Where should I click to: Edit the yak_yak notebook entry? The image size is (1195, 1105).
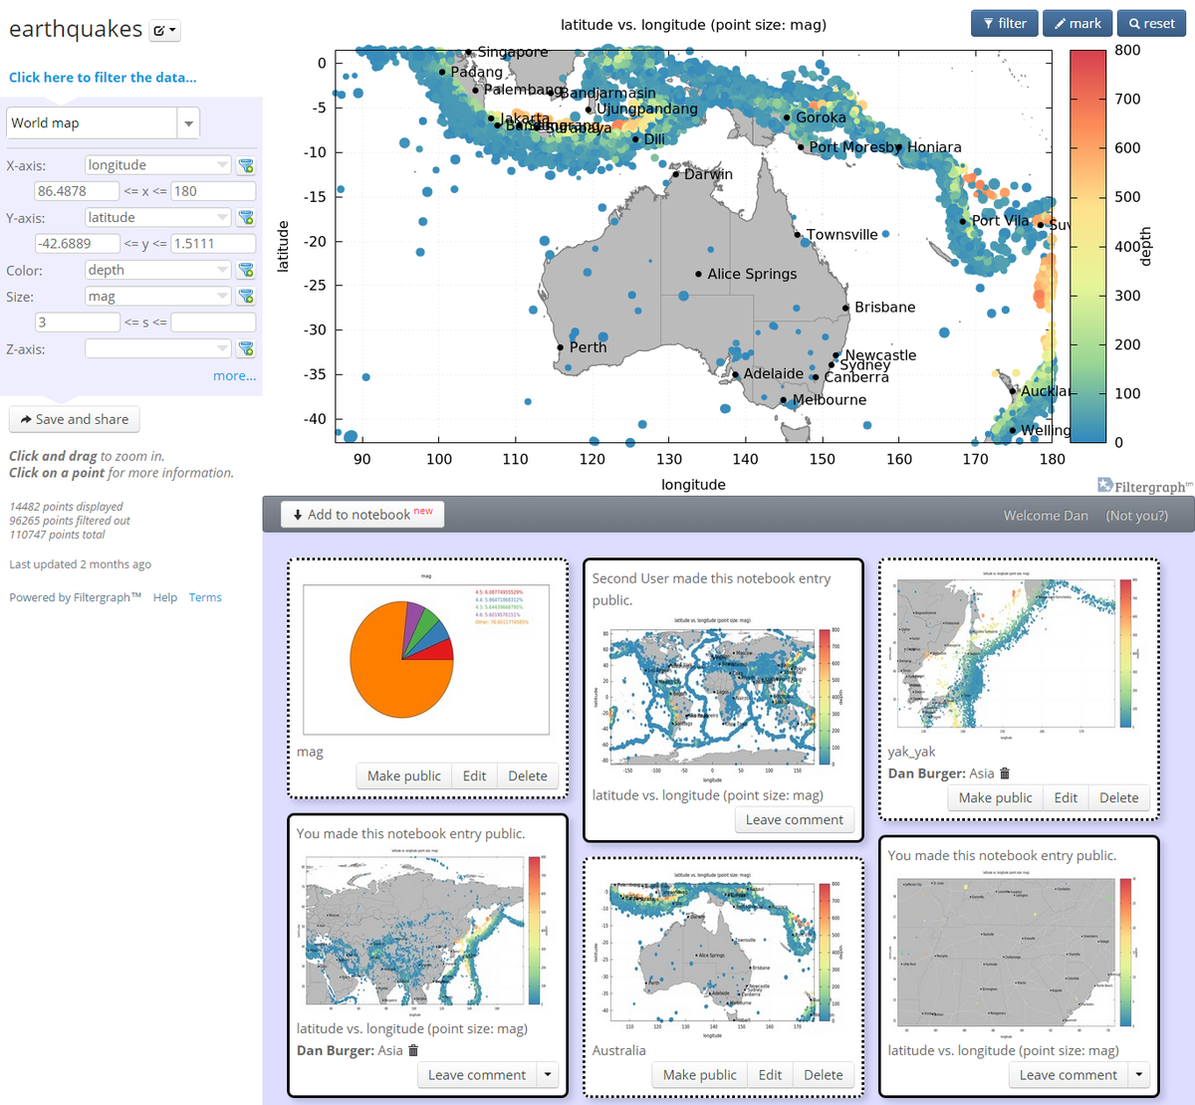click(1066, 798)
